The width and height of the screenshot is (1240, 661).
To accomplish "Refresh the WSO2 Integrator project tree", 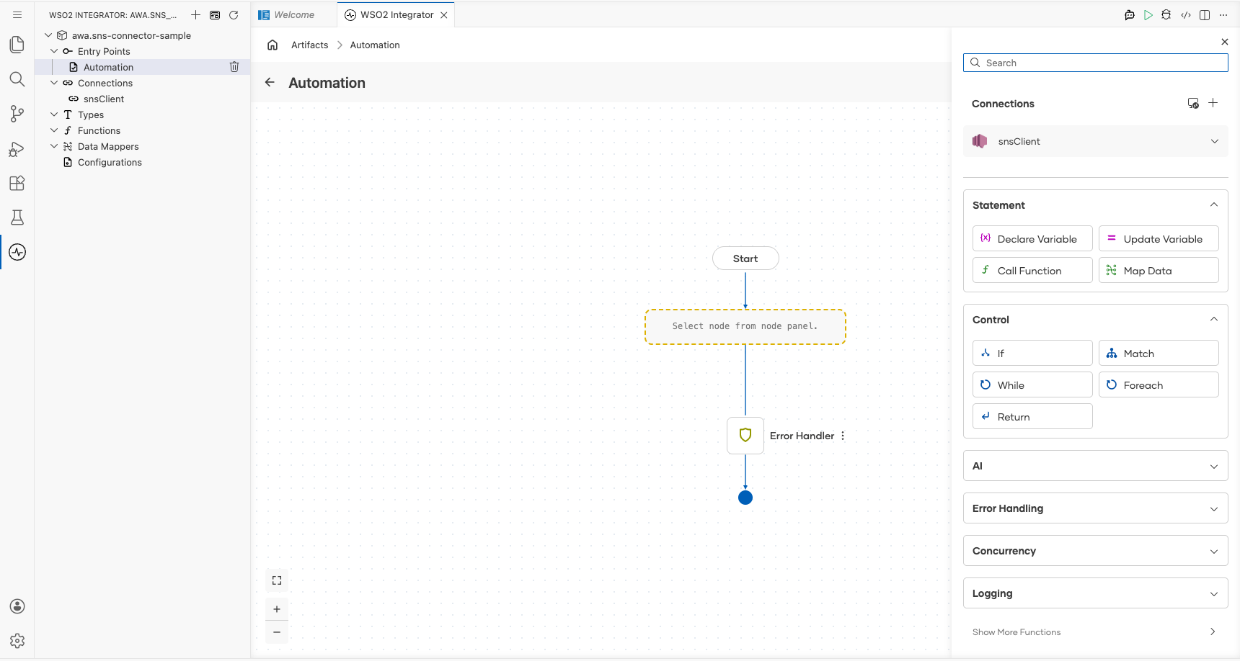I will point(234,14).
